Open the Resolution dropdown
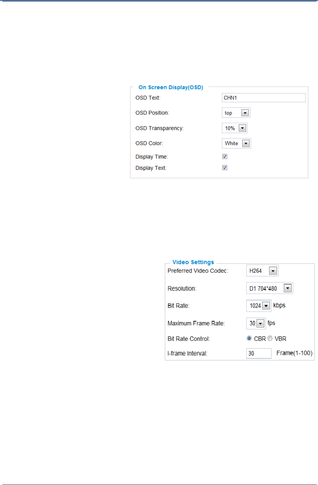 [270, 288]
